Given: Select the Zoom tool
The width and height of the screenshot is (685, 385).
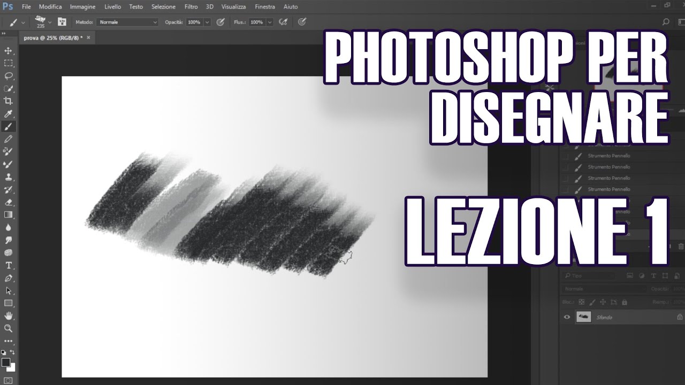Looking at the screenshot, I should 8,328.
